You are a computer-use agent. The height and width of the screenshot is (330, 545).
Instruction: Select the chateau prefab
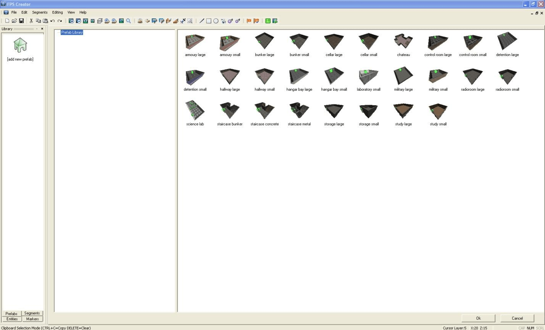point(403,45)
